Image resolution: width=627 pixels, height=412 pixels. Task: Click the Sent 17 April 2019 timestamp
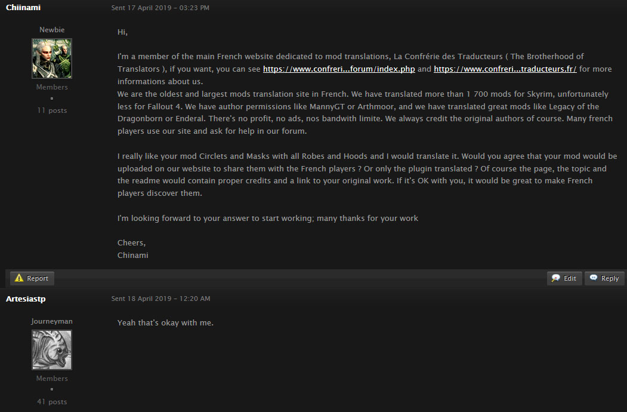[160, 8]
